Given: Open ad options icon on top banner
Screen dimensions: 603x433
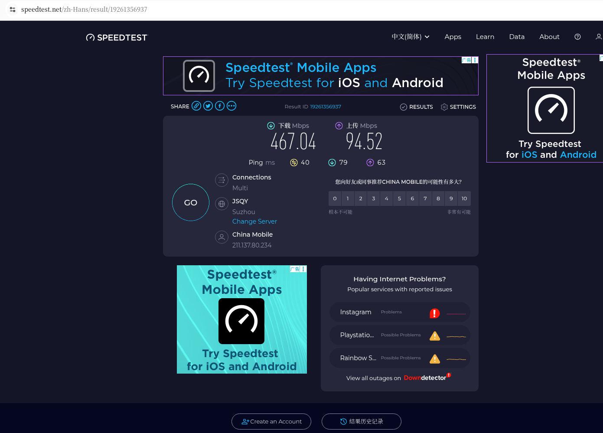Looking at the screenshot, I should (x=475, y=60).
